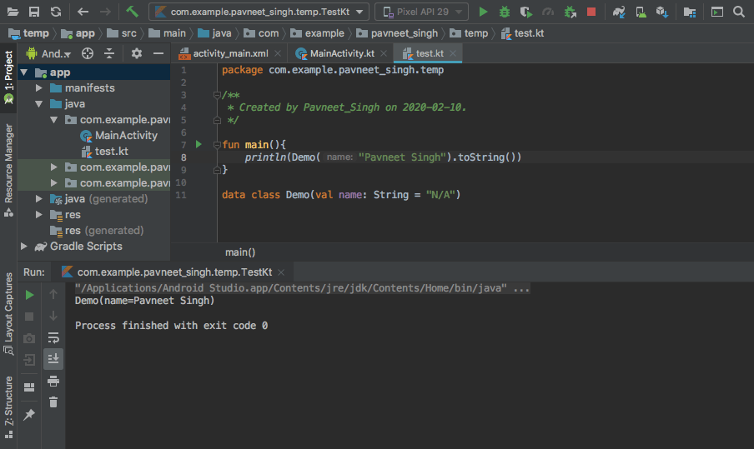Run the app with green play button

[483, 12]
